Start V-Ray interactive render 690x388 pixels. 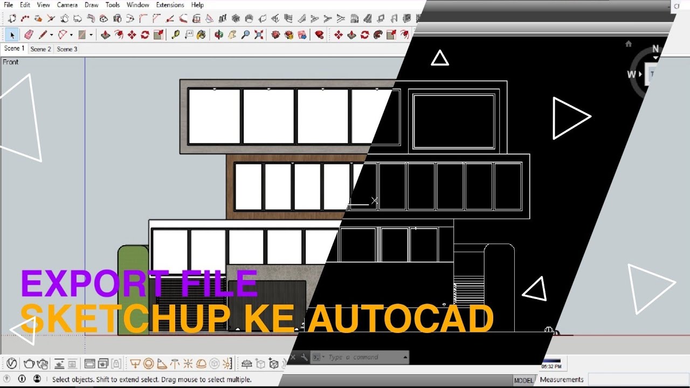[43, 364]
